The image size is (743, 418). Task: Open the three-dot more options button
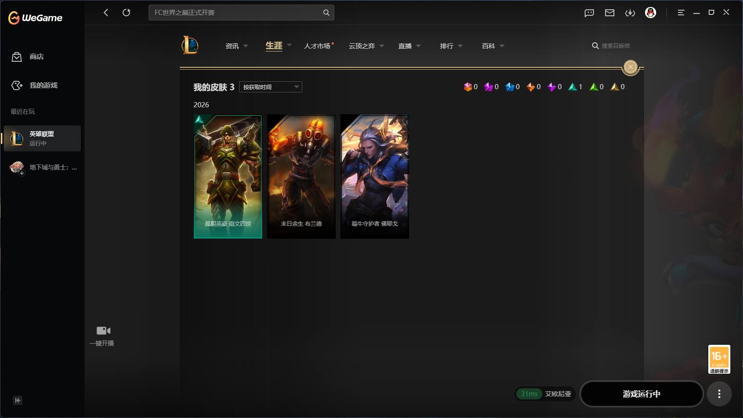coord(719,394)
